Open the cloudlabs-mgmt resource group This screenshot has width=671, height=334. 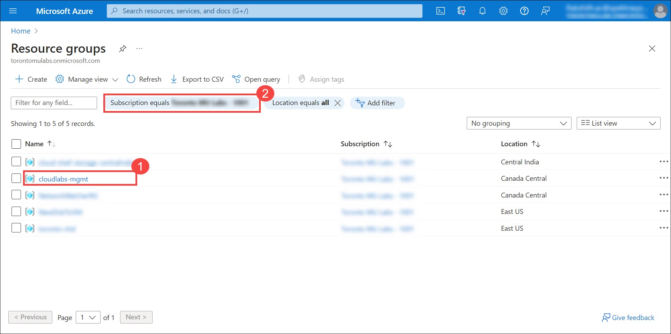[x=63, y=179]
